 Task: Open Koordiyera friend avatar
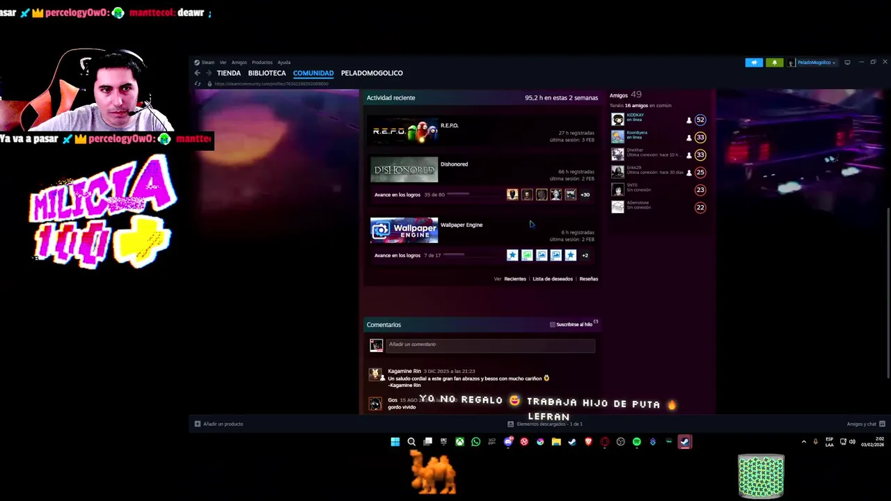click(x=617, y=137)
